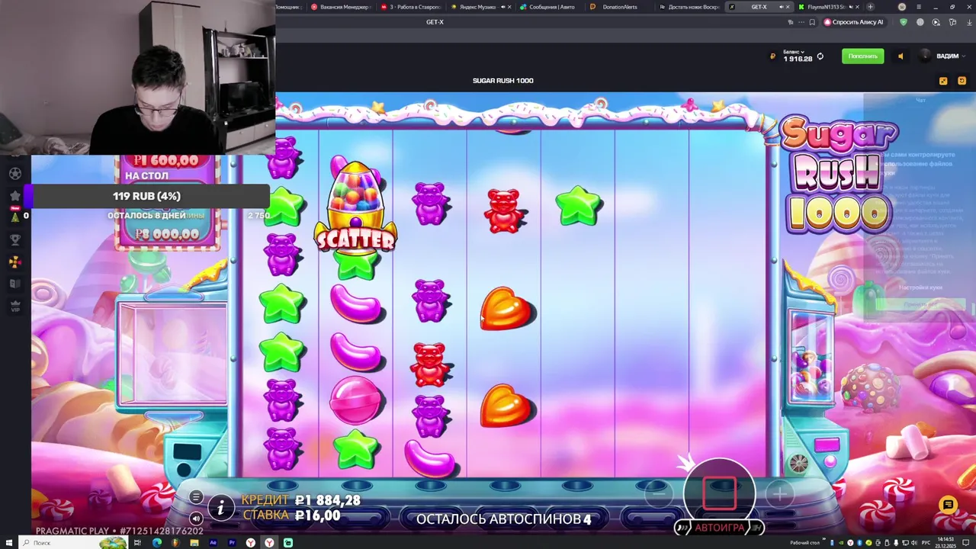Open favorites star in casino sidebar
The height and width of the screenshot is (549, 976).
[x=15, y=196]
